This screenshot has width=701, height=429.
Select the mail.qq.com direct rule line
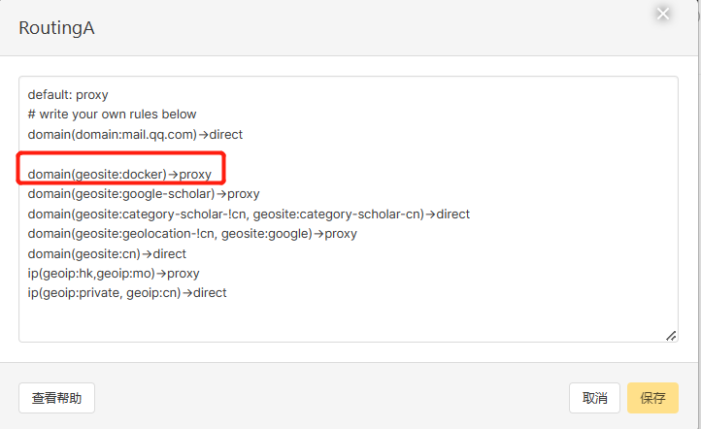(135, 134)
